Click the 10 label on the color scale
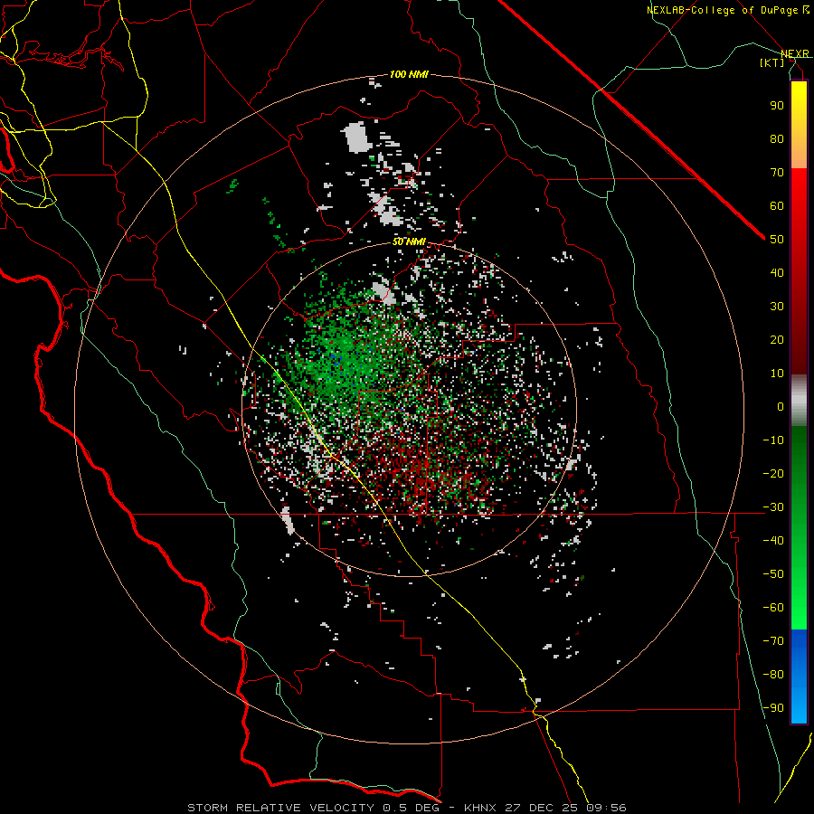 click(777, 374)
